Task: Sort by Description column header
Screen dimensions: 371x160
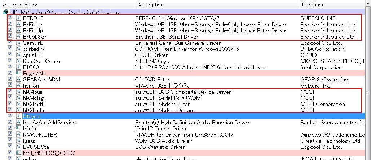Action: [x=217, y=4]
